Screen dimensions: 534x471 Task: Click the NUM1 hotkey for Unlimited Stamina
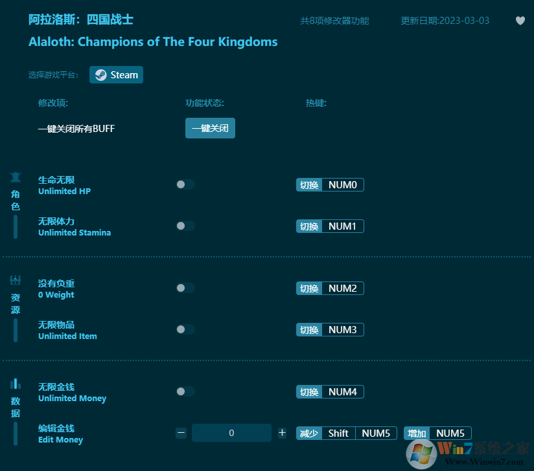click(x=342, y=226)
